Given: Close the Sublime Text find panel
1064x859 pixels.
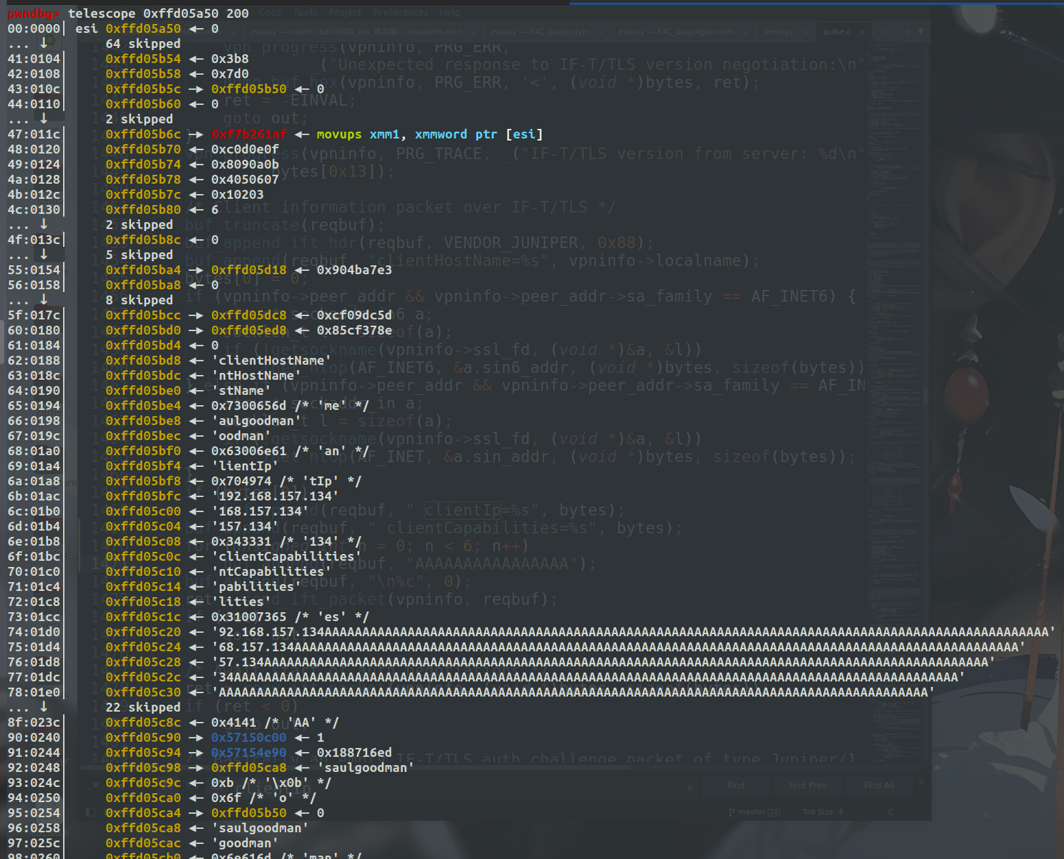Looking at the screenshot, I should [921, 782].
